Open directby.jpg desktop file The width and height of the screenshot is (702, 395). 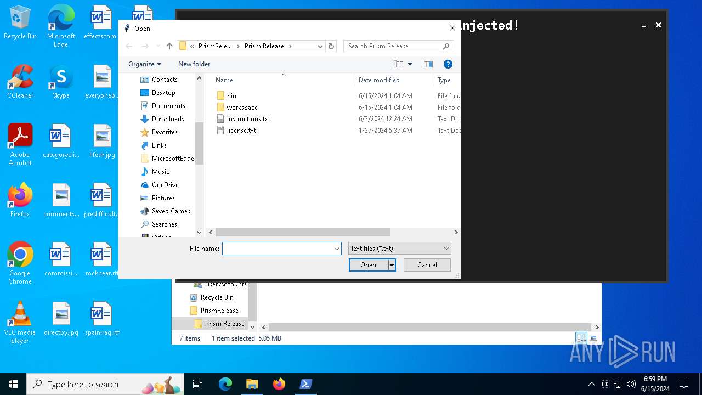pyautogui.click(x=61, y=319)
